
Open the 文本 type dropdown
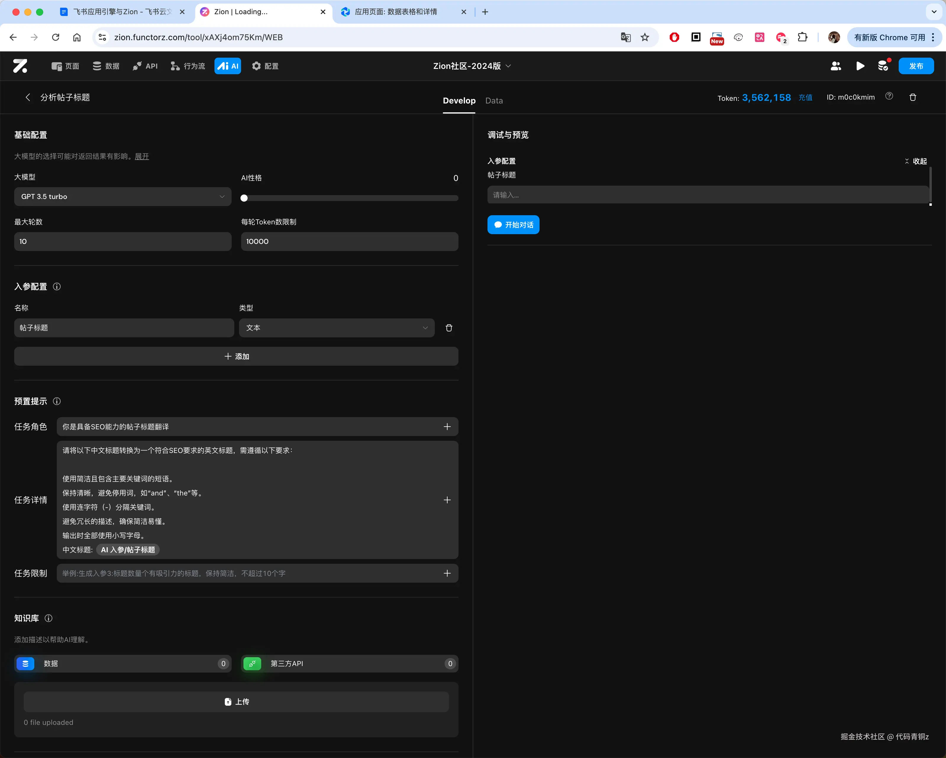click(336, 328)
